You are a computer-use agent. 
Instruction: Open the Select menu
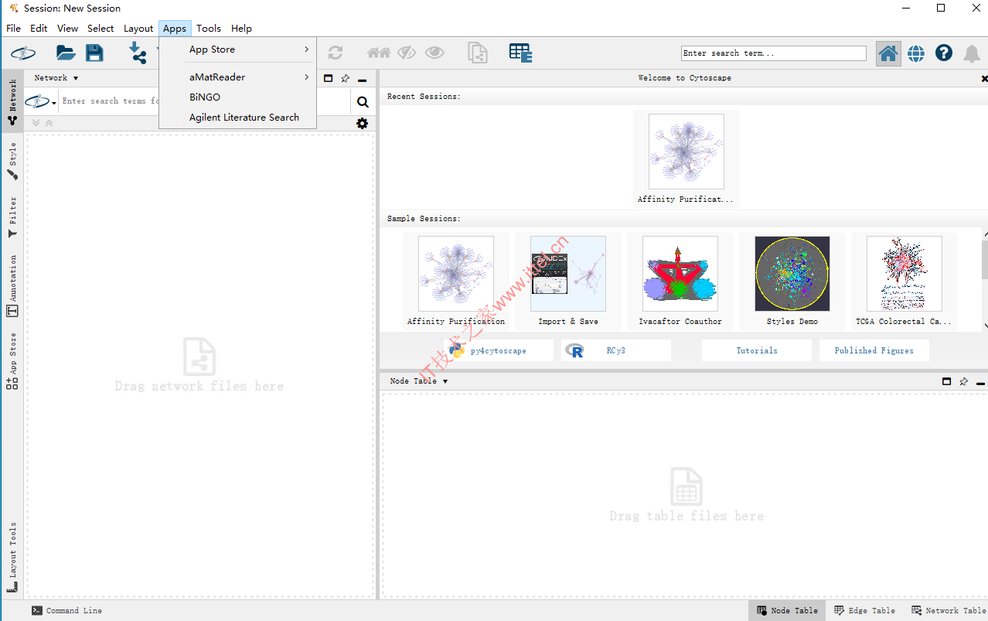[x=101, y=29]
